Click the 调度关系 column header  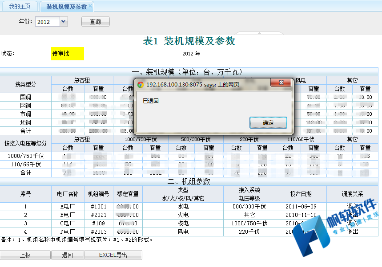[352, 194]
